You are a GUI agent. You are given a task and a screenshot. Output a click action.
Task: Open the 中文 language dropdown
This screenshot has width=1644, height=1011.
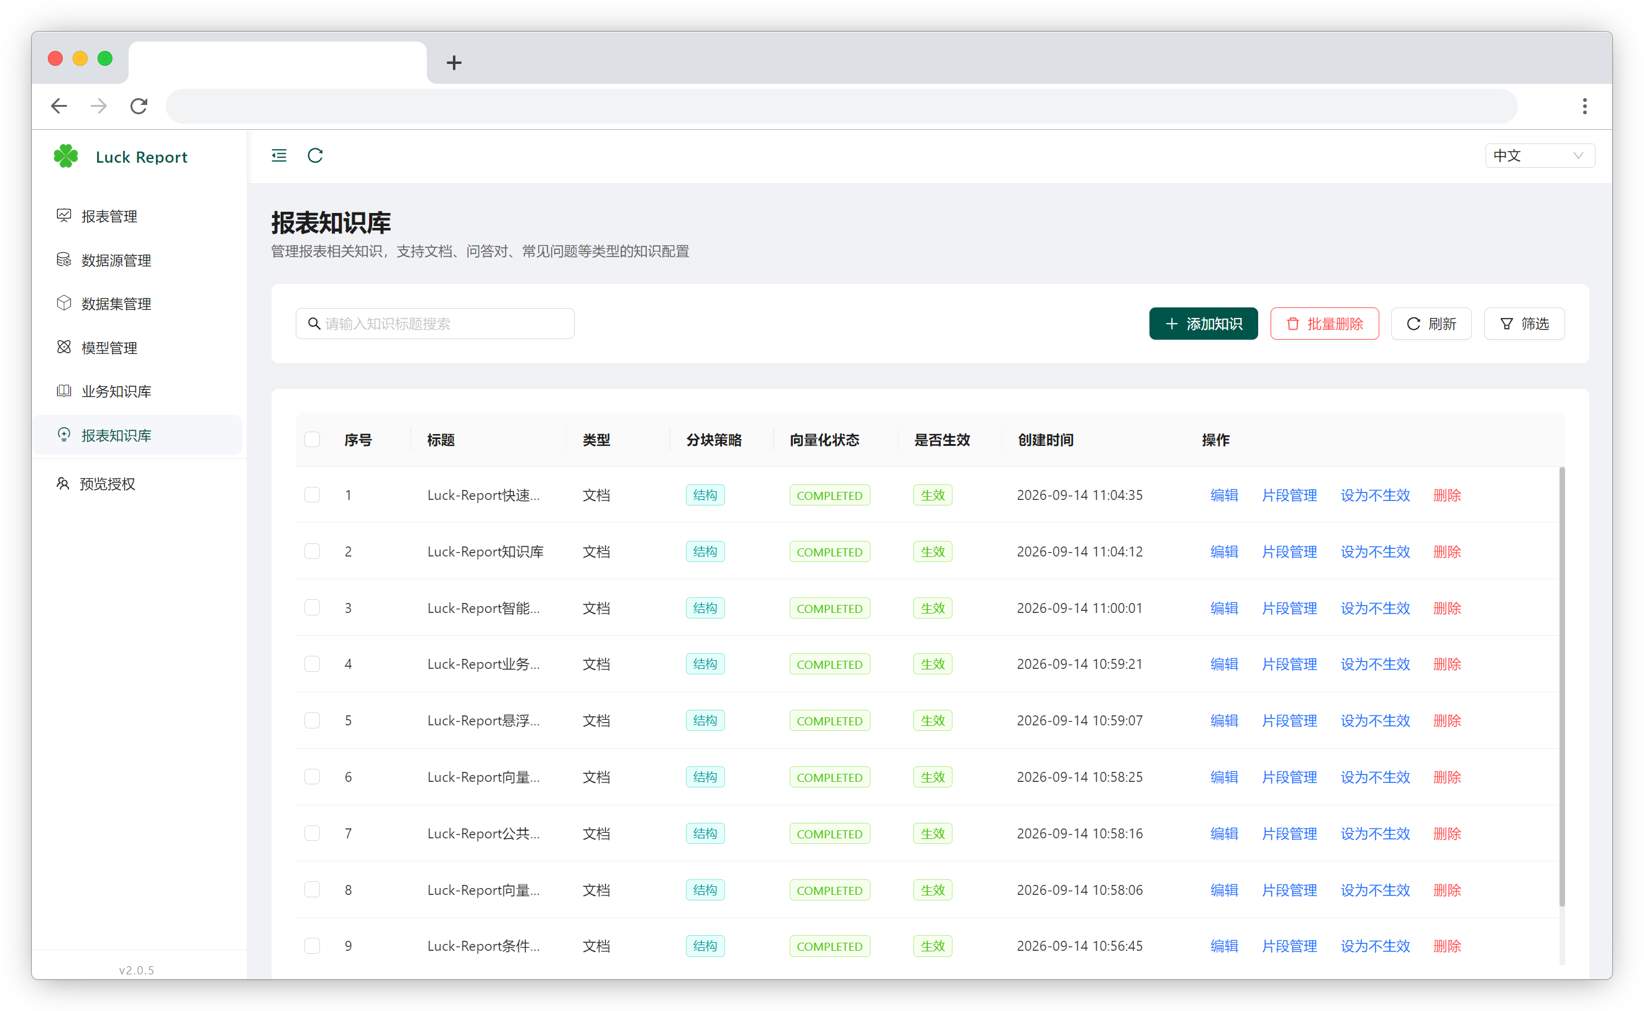coord(1540,156)
